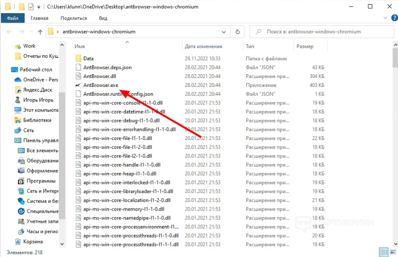Sort files by the Размер column header
398x257 pixels.
point(305,47)
